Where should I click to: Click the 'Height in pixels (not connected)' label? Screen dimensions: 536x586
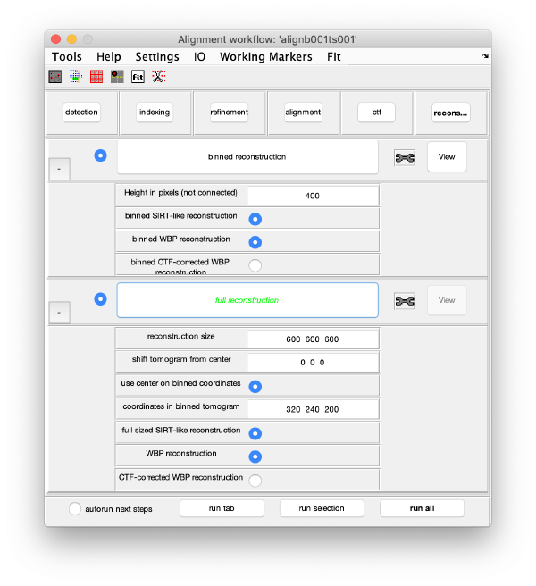181,192
